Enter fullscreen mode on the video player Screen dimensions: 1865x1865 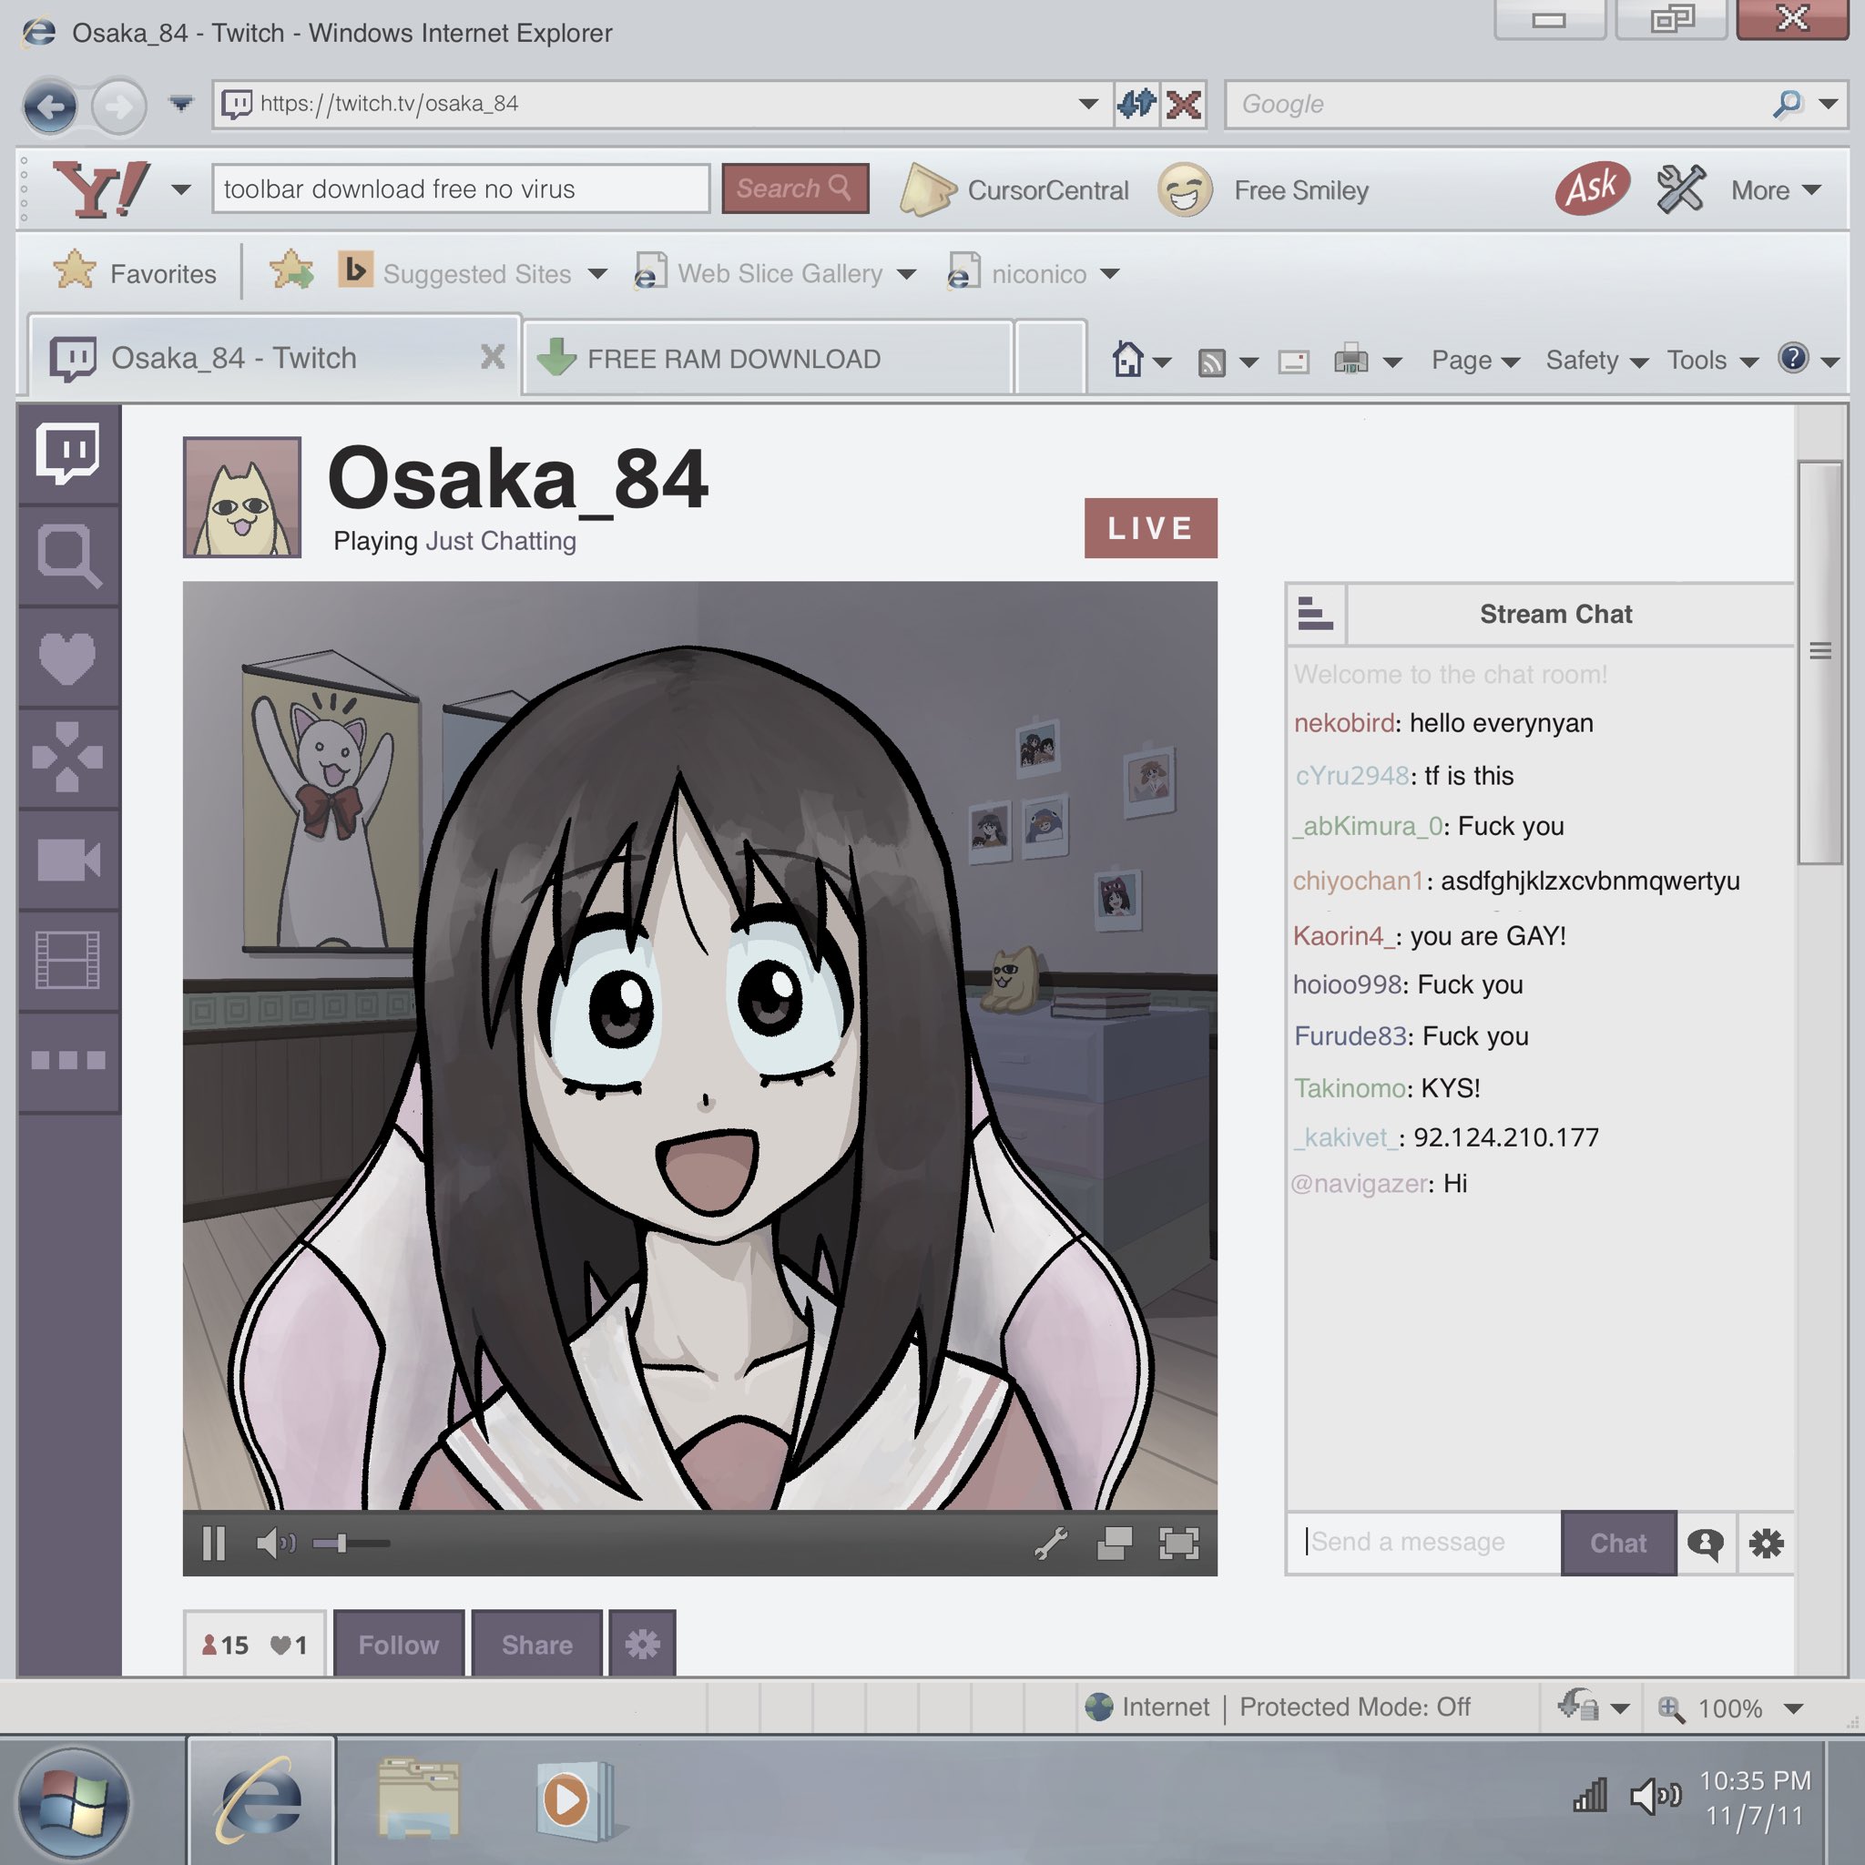coord(1178,1543)
